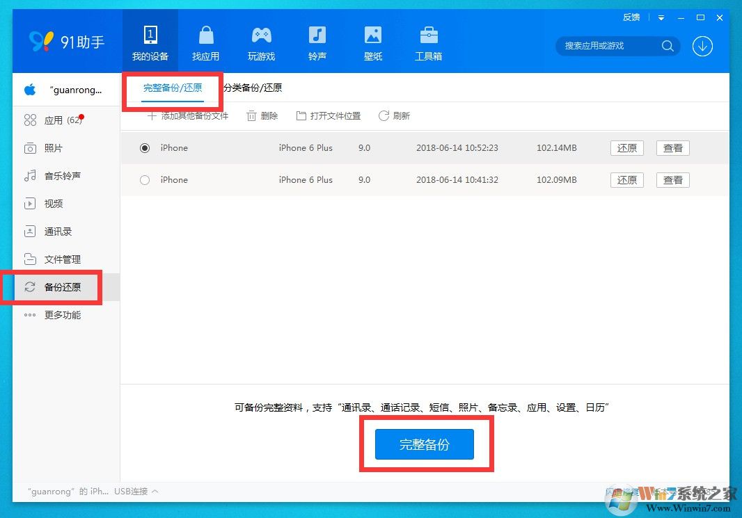
Task: Open 通讯录 contacts in the sidebar
Action: coord(58,231)
